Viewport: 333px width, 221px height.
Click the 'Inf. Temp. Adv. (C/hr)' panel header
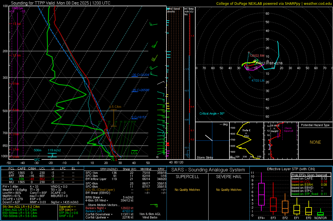(x=189, y=12)
